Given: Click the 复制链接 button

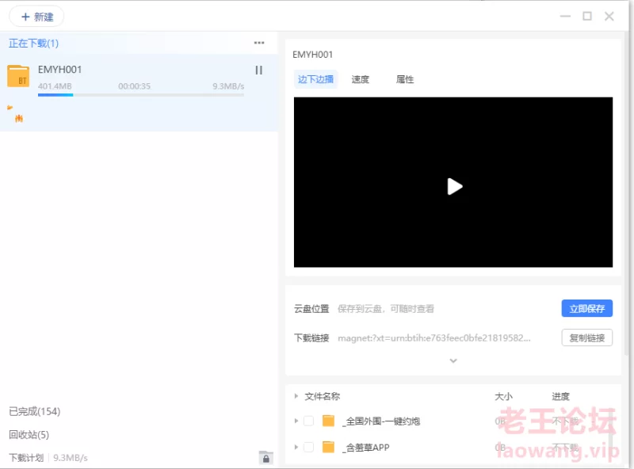Looking at the screenshot, I should [x=587, y=337].
